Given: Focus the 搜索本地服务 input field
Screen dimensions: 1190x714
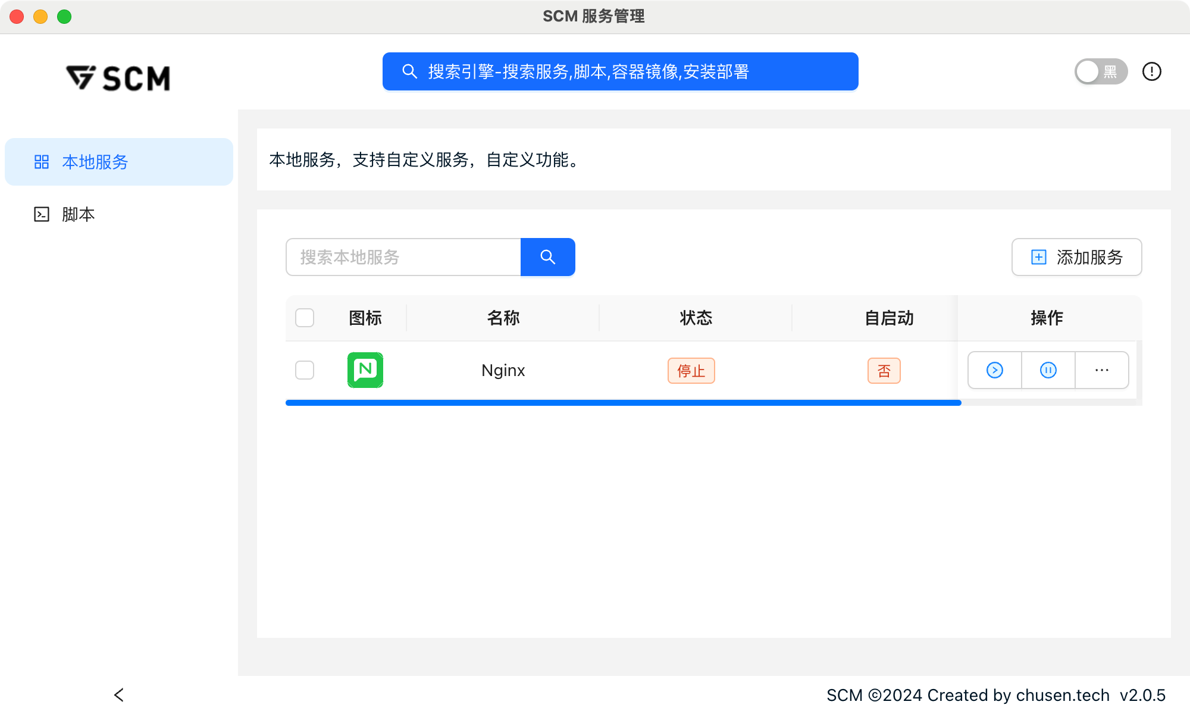Looking at the screenshot, I should (403, 257).
